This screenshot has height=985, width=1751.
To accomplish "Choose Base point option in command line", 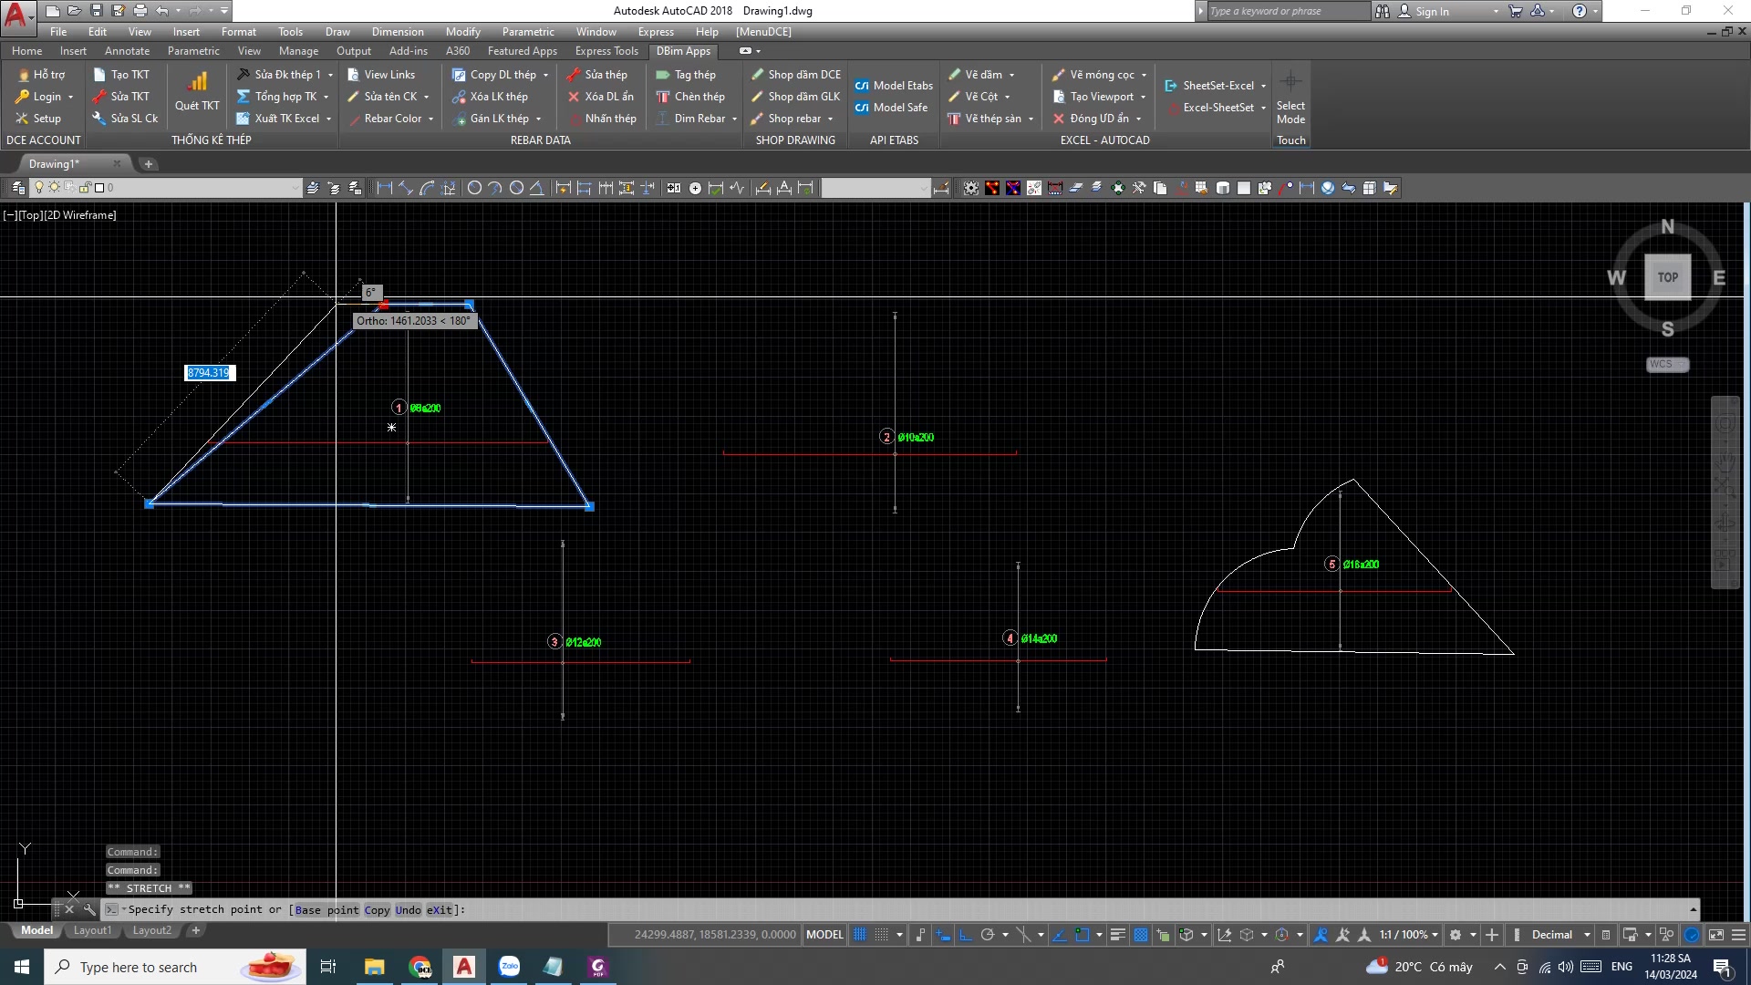I will click(326, 910).
